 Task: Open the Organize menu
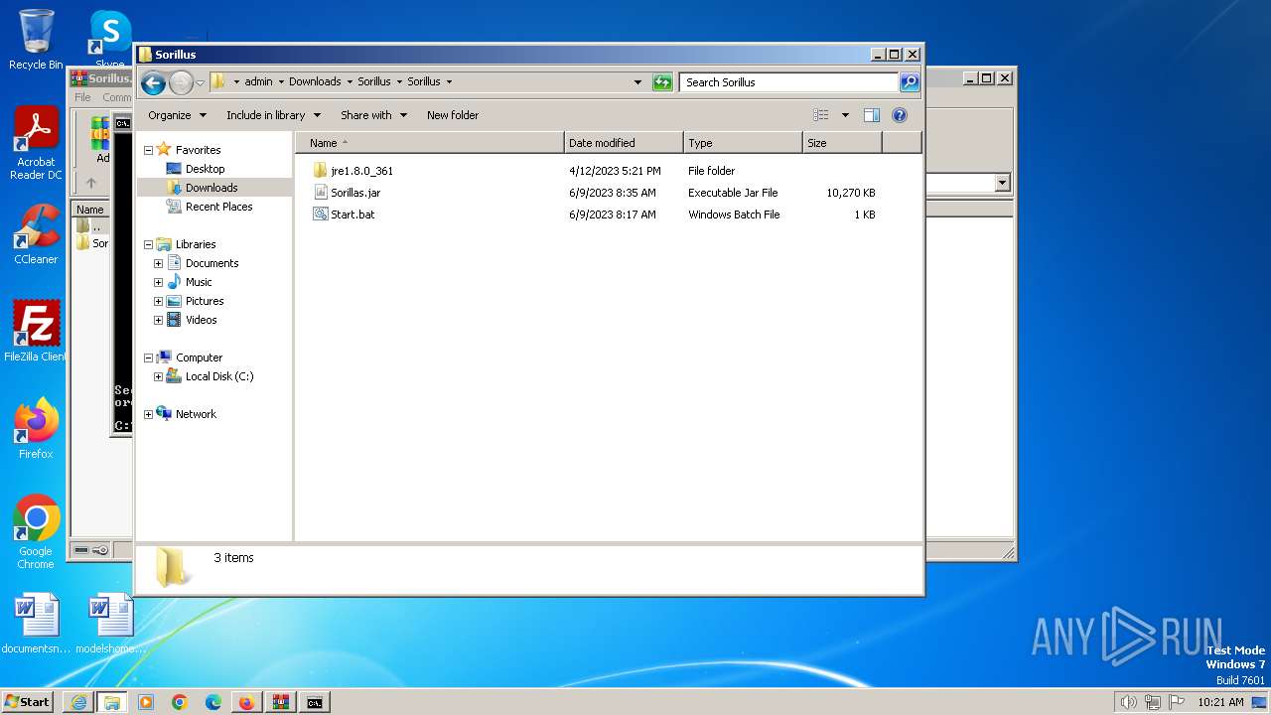click(177, 115)
